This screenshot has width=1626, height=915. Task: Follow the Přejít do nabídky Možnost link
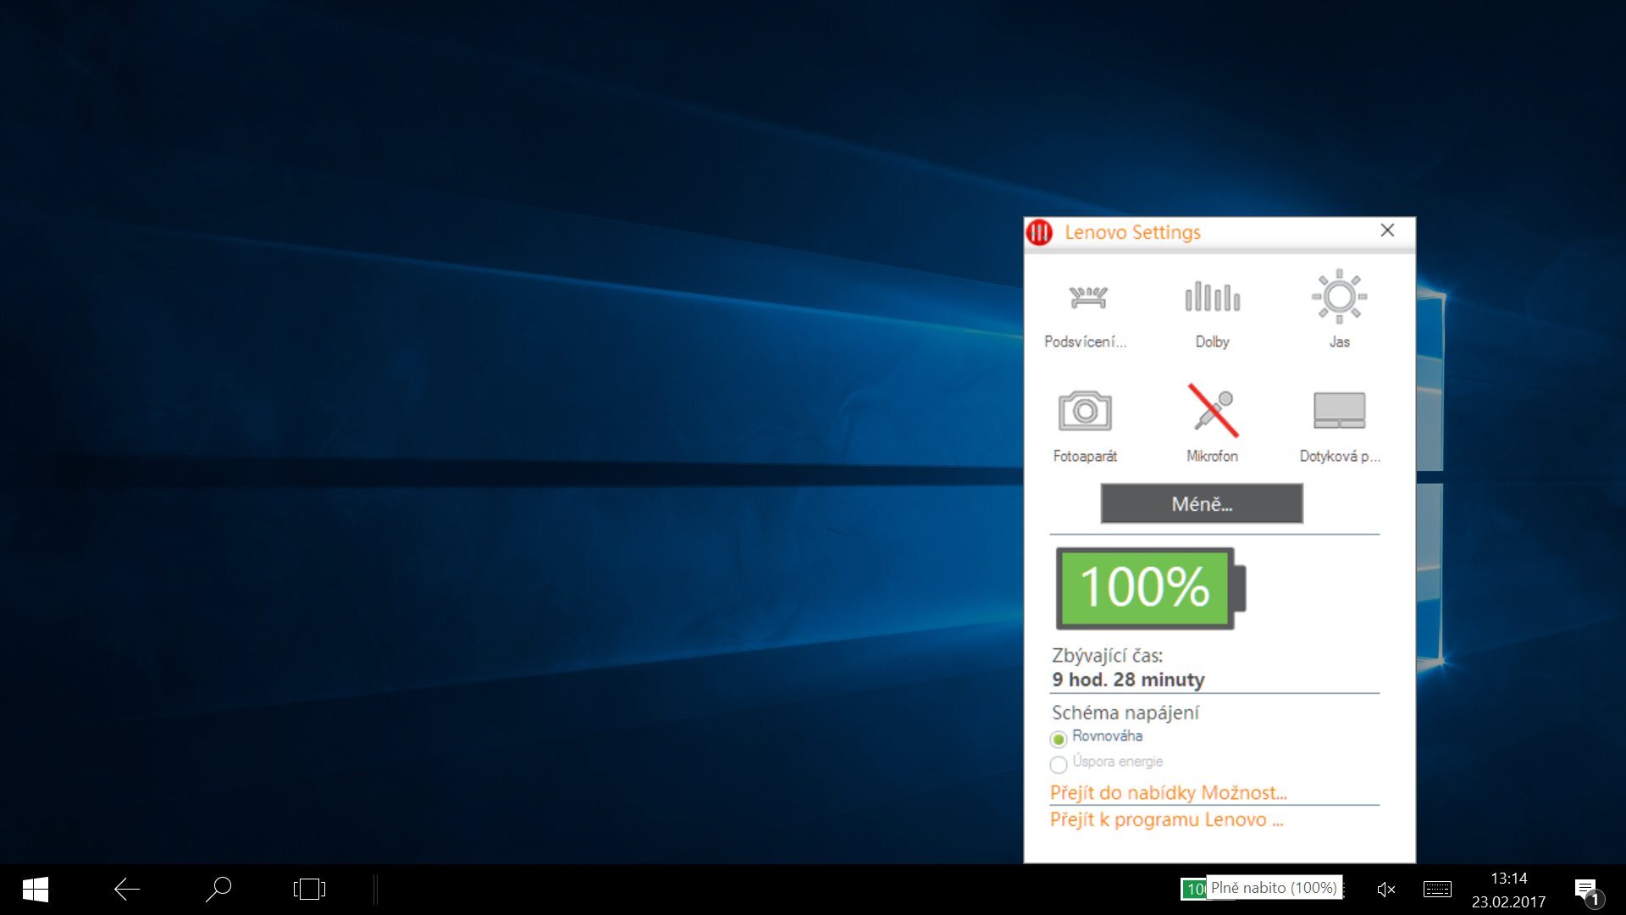coord(1169,793)
